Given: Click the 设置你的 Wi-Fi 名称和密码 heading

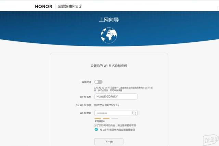Looking at the screenshot, I should [x=109, y=66].
